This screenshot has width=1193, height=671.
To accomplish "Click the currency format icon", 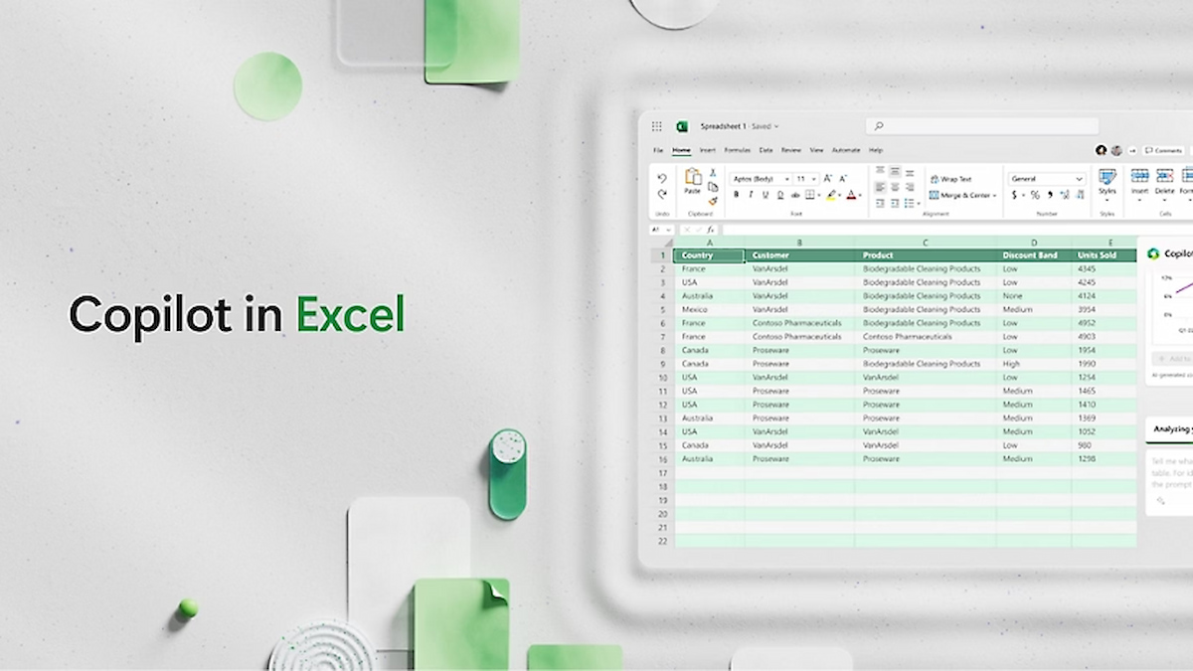I will point(1015,195).
